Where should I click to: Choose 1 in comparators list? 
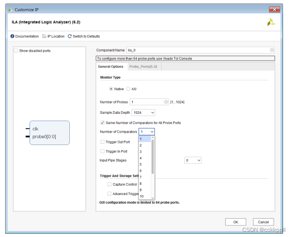pos(145,139)
